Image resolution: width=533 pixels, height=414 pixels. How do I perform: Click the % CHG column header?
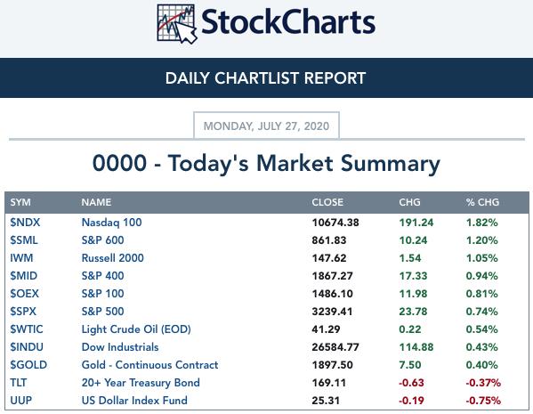click(482, 202)
